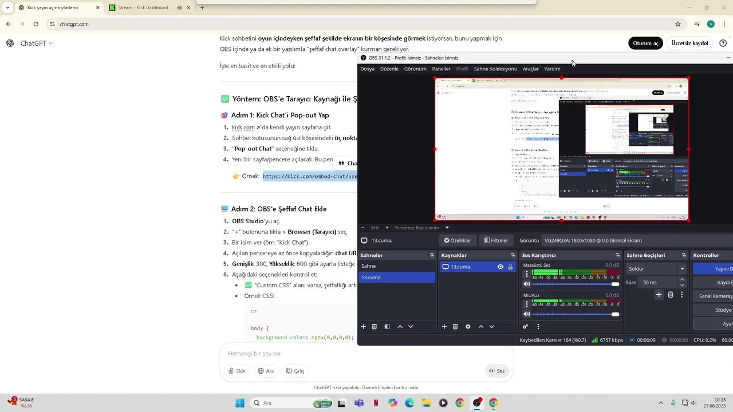733x412 pixels.
Task: Open OBS Studio from the taskbar
Action: pos(476,403)
